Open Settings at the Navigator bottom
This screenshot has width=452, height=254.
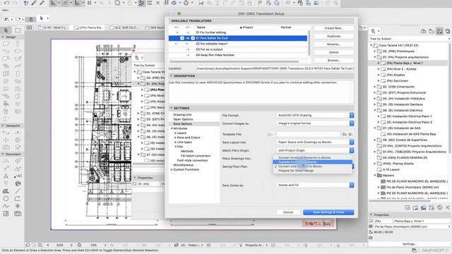(x=410, y=244)
